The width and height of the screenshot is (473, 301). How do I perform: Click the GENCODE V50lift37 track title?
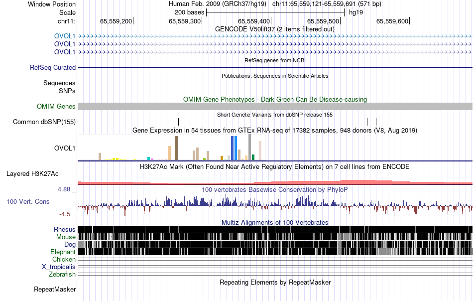pyautogui.click(x=274, y=29)
